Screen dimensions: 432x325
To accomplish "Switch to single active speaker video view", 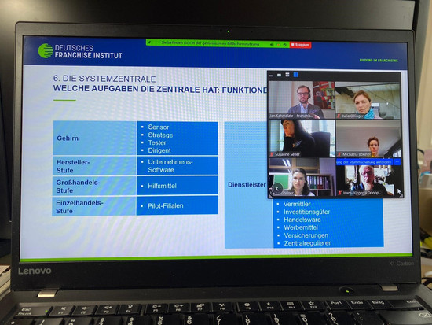I will tap(279, 75).
